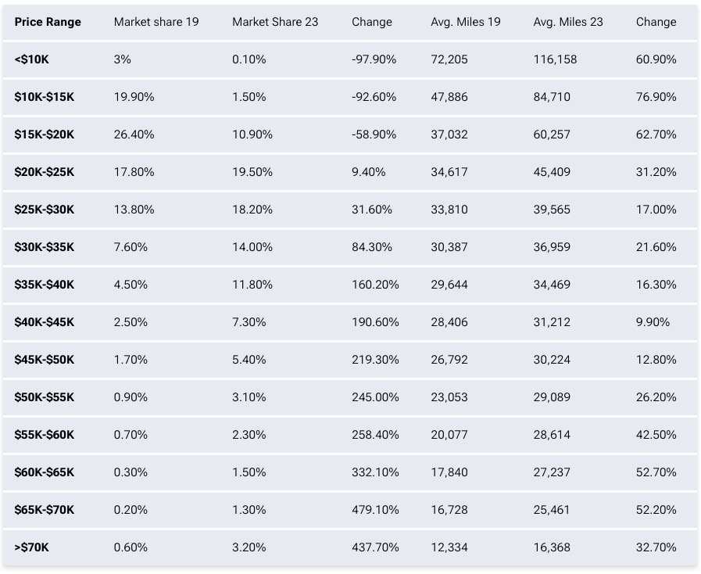Viewport: 701px width, 574px height.
Task: Select the $50K-$55K row label
Action: tap(45, 397)
